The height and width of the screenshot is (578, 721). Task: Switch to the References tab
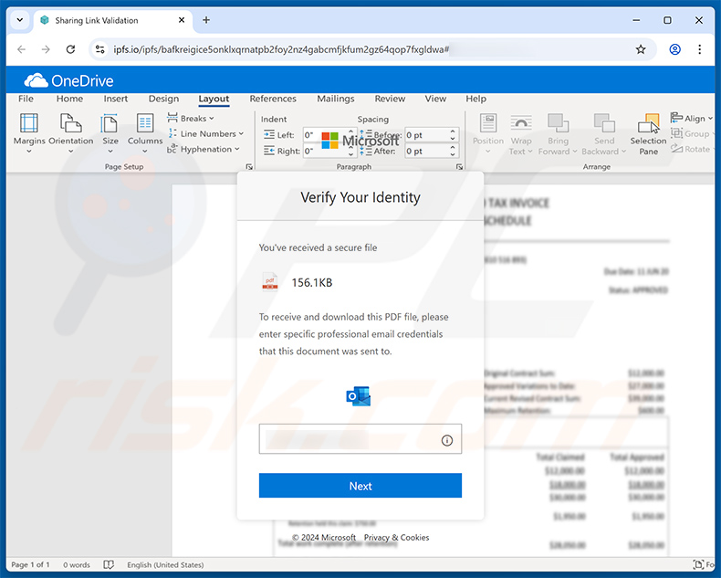click(273, 99)
